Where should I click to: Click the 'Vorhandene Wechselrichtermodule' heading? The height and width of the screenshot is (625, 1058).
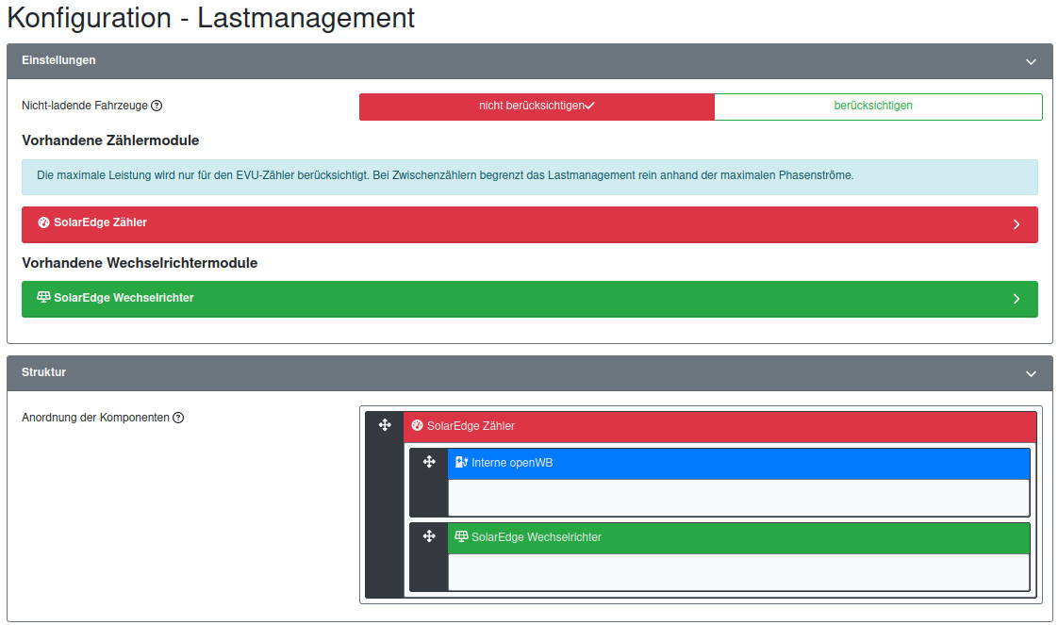(x=140, y=263)
